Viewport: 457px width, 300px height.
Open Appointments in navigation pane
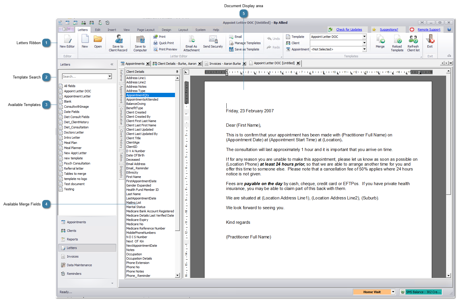(x=87, y=222)
